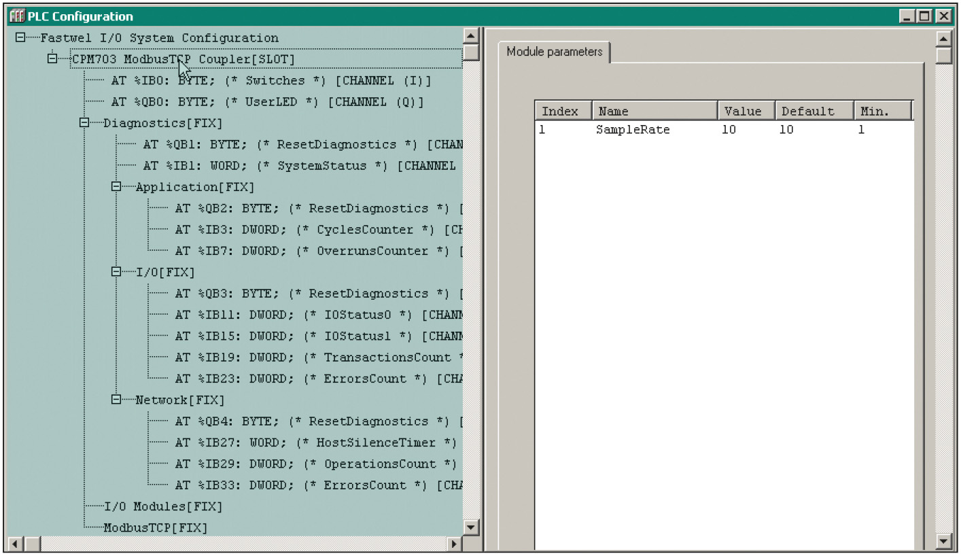Click the Name column header

[x=655, y=111]
